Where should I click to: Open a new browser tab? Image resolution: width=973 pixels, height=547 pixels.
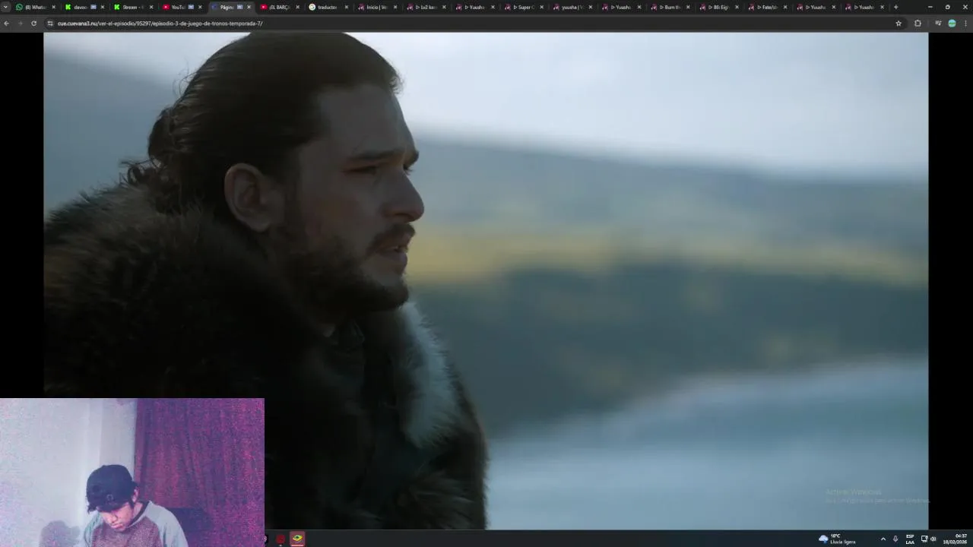(895, 7)
